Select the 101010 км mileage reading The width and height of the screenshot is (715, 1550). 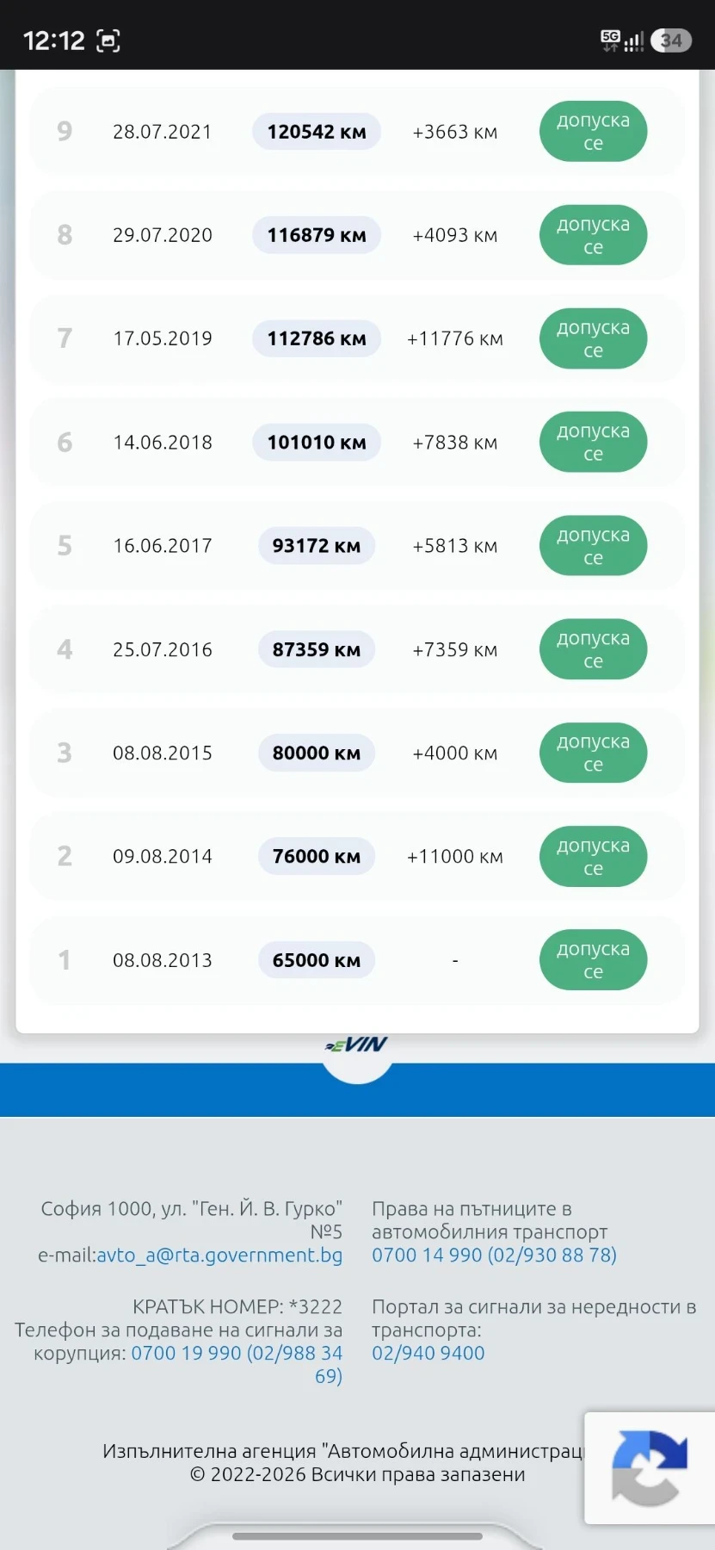pos(317,443)
